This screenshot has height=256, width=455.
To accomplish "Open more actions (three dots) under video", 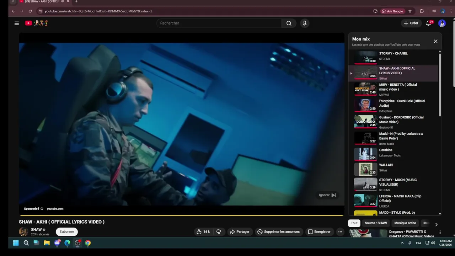I will click(340, 232).
